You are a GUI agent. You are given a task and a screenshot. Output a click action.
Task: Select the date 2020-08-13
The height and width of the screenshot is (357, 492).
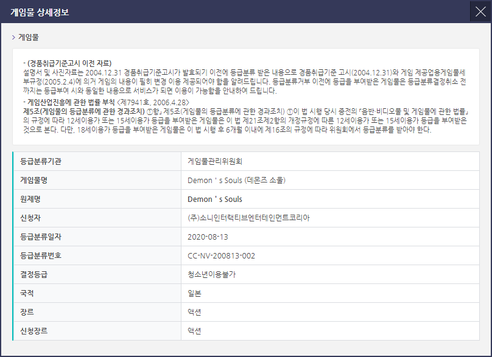click(208, 237)
